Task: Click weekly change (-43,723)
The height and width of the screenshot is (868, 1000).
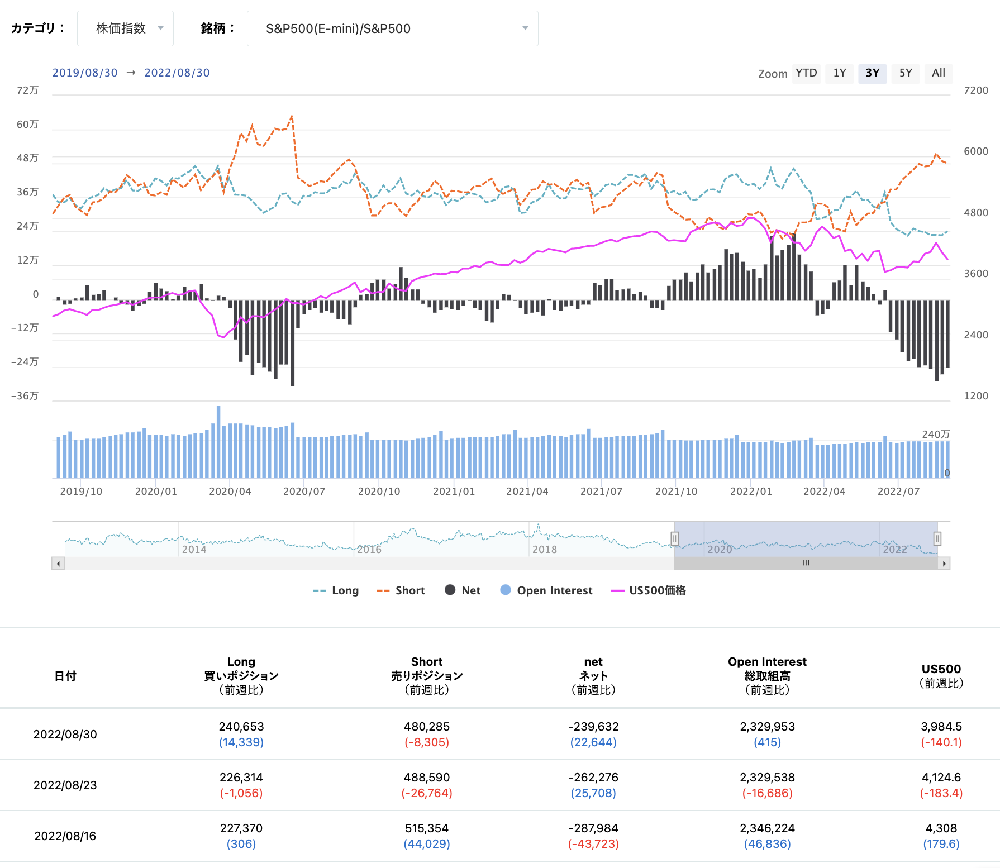Action: coord(593,844)
